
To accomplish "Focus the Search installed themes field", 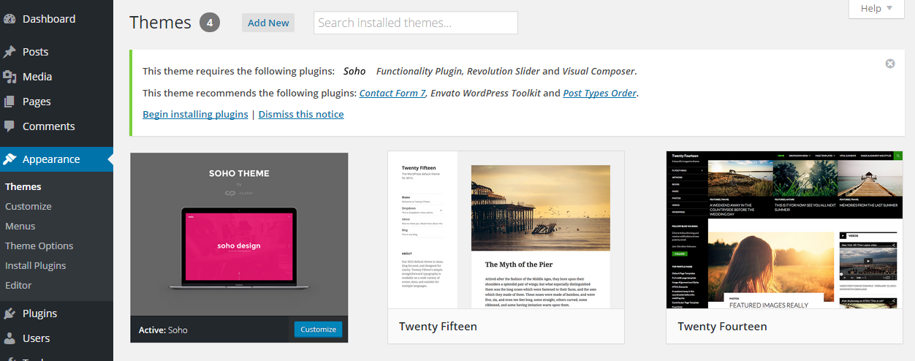I will coord(416,23).
